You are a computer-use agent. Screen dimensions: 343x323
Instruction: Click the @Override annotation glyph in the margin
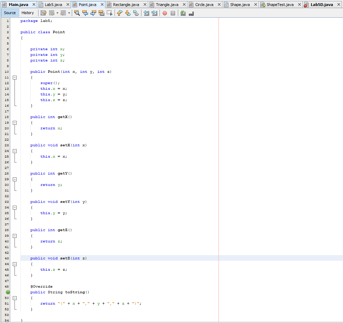pos(7,292)
